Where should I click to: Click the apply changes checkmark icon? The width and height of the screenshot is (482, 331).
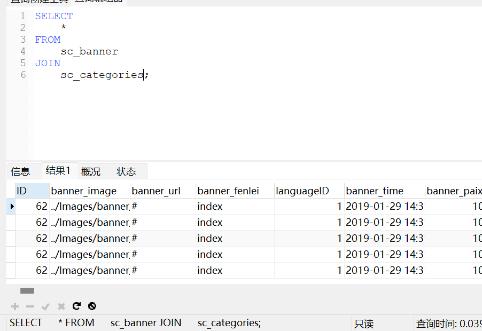pyautogui.click(x=46, y=306)
